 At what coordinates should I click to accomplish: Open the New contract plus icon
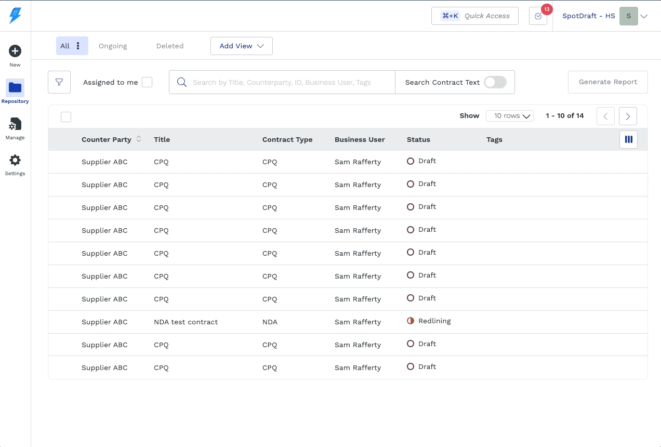(15, 51)
